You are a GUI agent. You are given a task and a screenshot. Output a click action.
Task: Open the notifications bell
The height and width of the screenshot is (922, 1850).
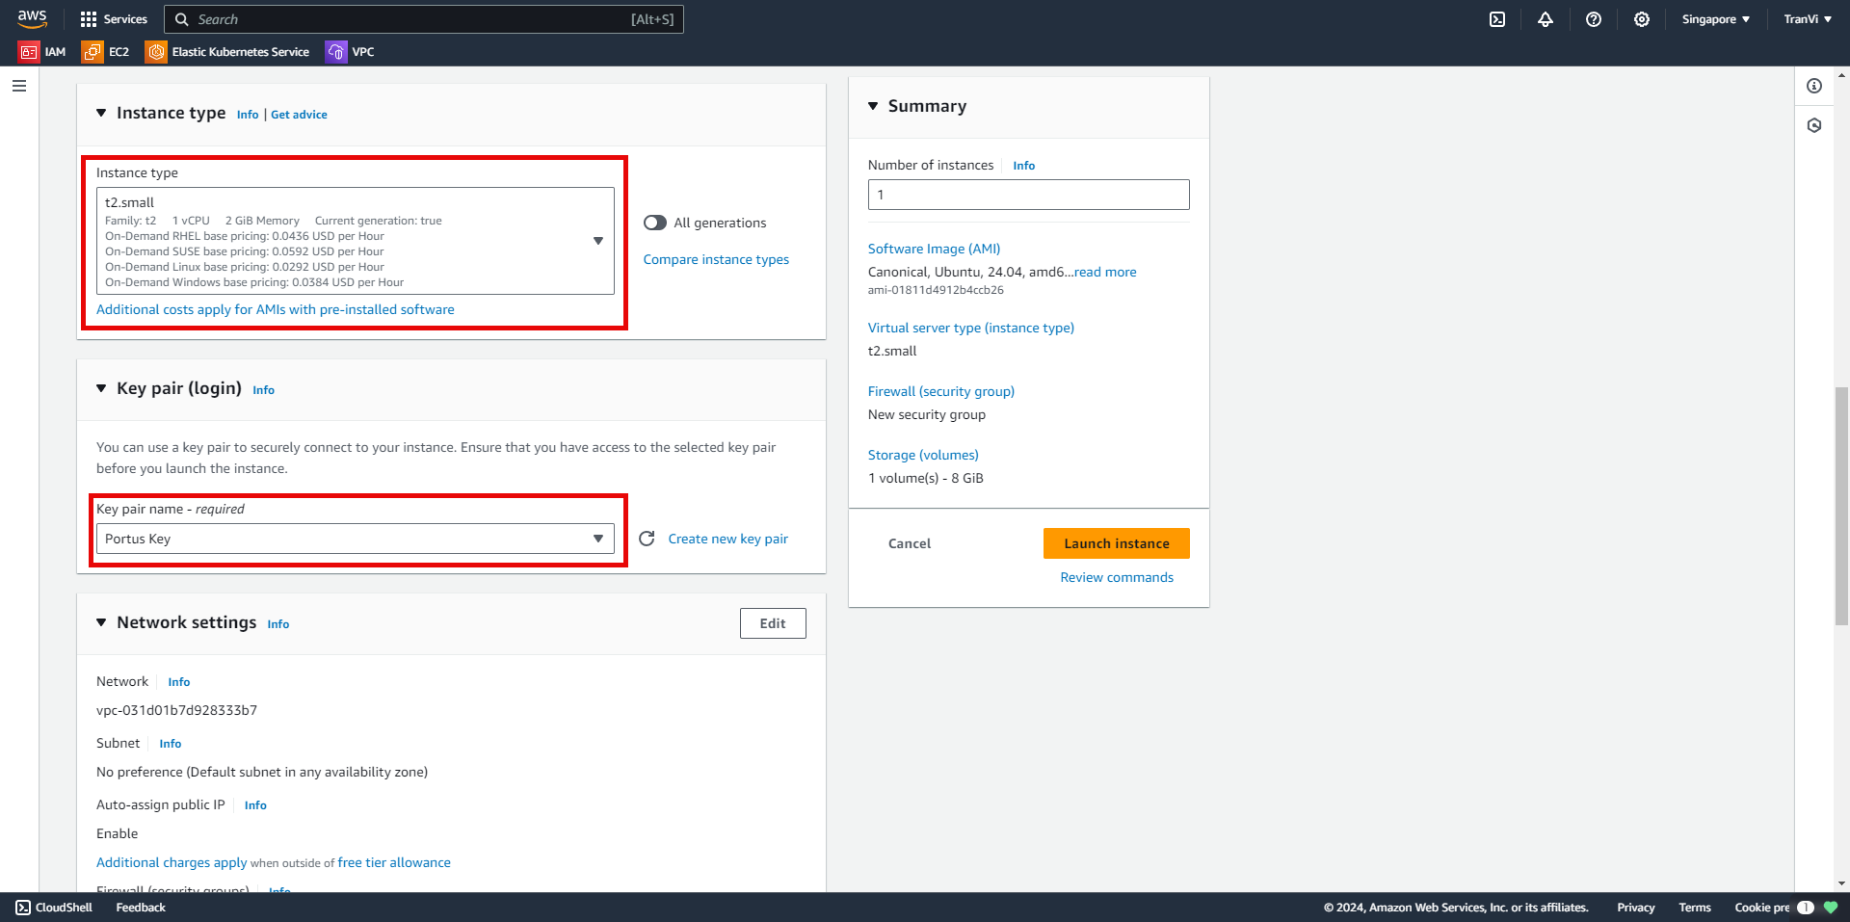point(1546,19)
